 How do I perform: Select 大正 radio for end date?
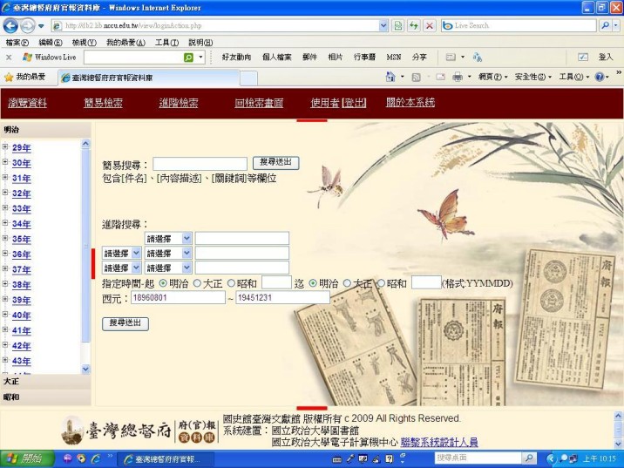(347, 283)
